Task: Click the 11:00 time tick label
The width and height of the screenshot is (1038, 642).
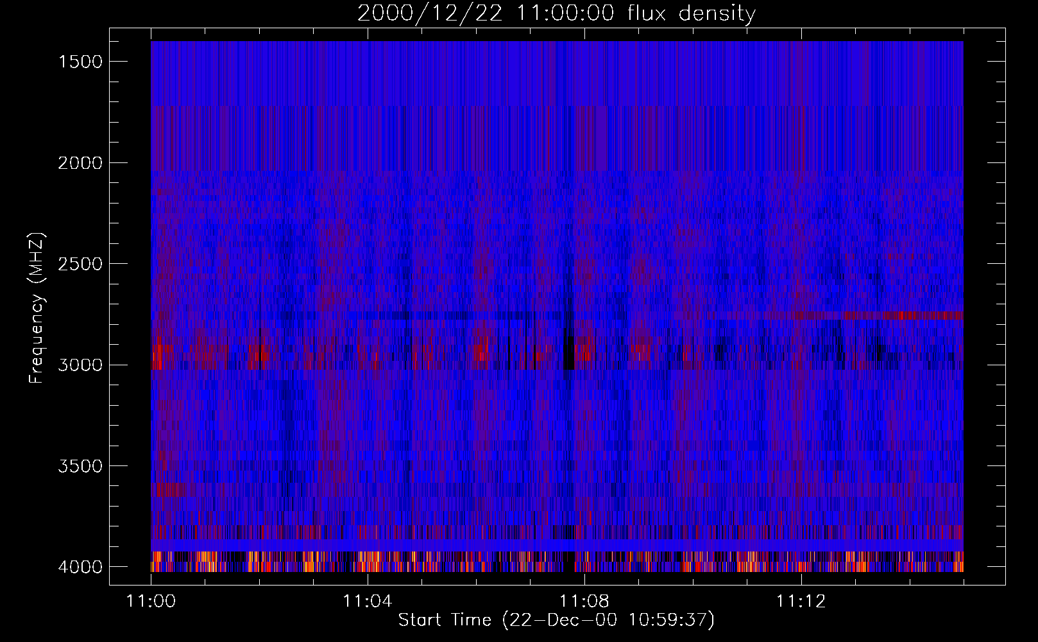Action: tap(151, 602)
